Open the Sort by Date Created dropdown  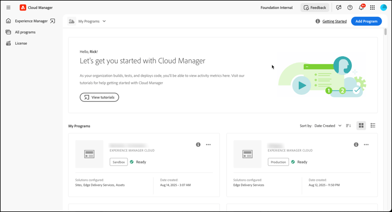tap(328, 126)
